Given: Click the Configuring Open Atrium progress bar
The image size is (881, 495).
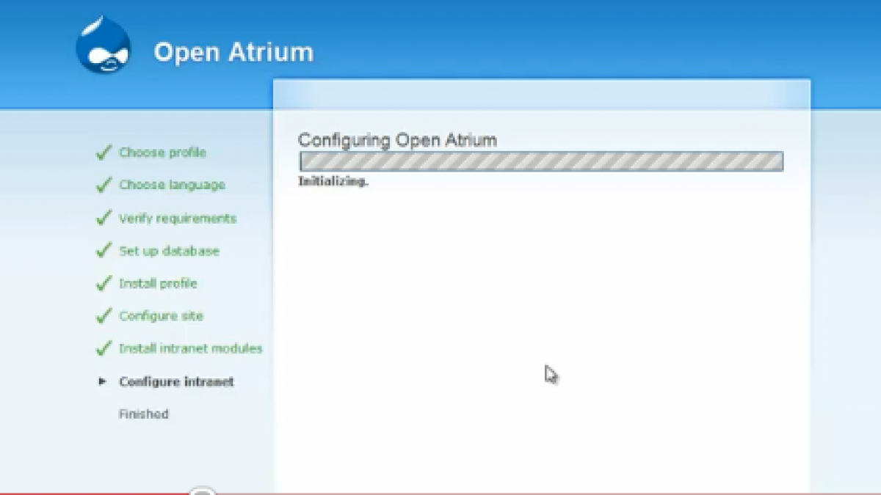Looking at the screenshot, I should point(541,161).
